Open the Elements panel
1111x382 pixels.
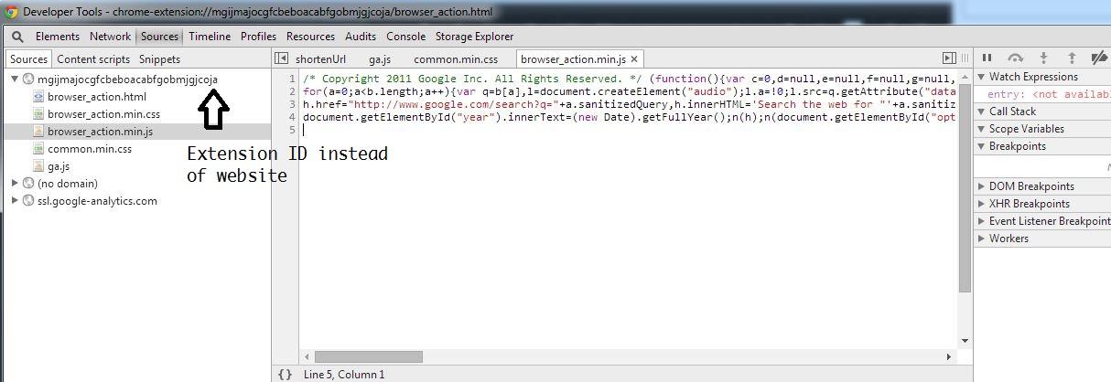tap(58, 37)
